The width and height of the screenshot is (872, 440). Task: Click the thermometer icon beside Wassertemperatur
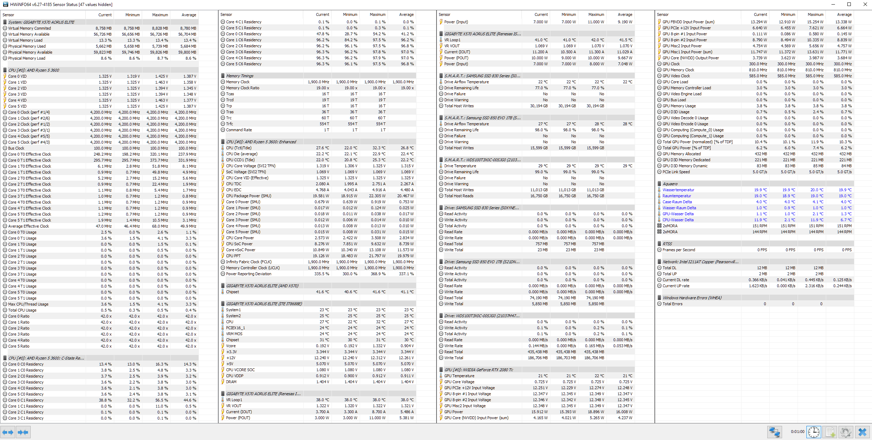coord(659,190)
